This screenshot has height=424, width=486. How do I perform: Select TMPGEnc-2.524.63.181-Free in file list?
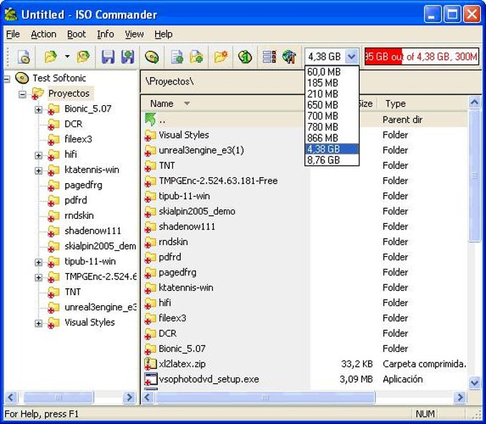pos(218,180)
